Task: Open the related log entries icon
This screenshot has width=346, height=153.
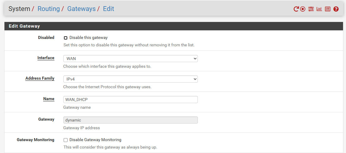Action: point(328,9)
